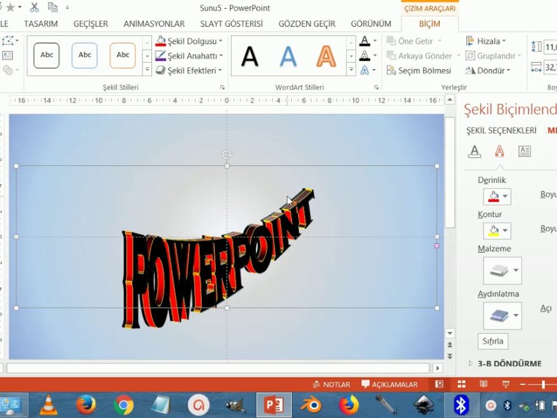Click the text effects glowing A icon

(x=365, y=70)
